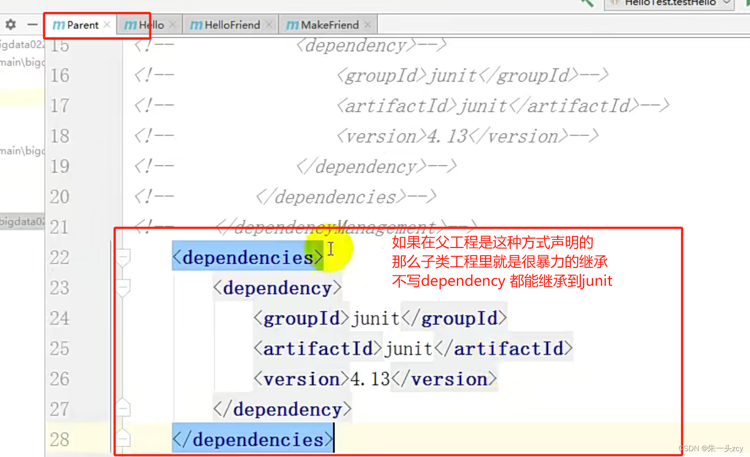The width and height of the screenshot is (750, 457).
Task: Click the commented version 4.13 line 18
Action: [x=468, y=136]
